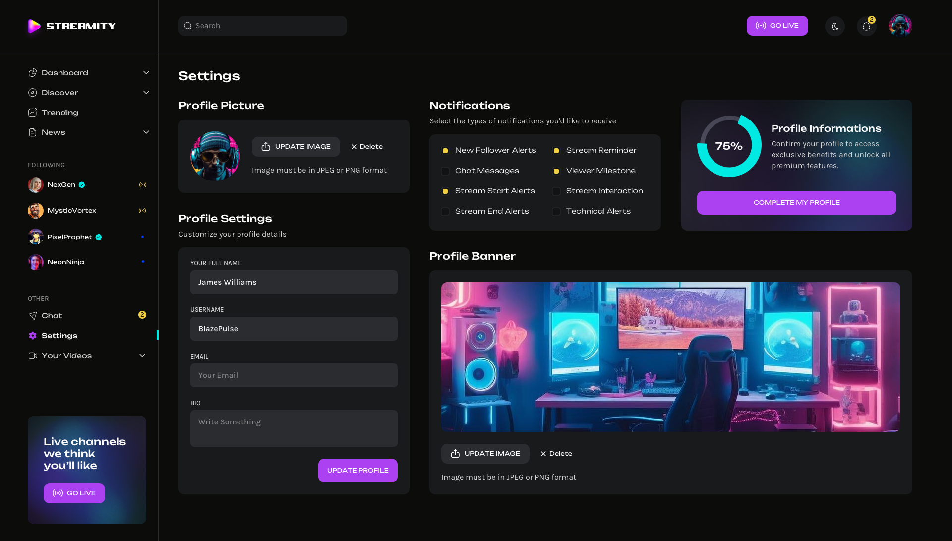Collapse the News section chevron

pos(146,132)
